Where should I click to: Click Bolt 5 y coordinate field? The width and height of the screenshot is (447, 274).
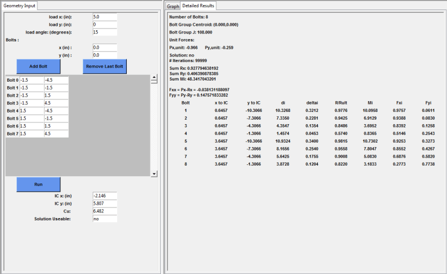(x=56, y=119)
